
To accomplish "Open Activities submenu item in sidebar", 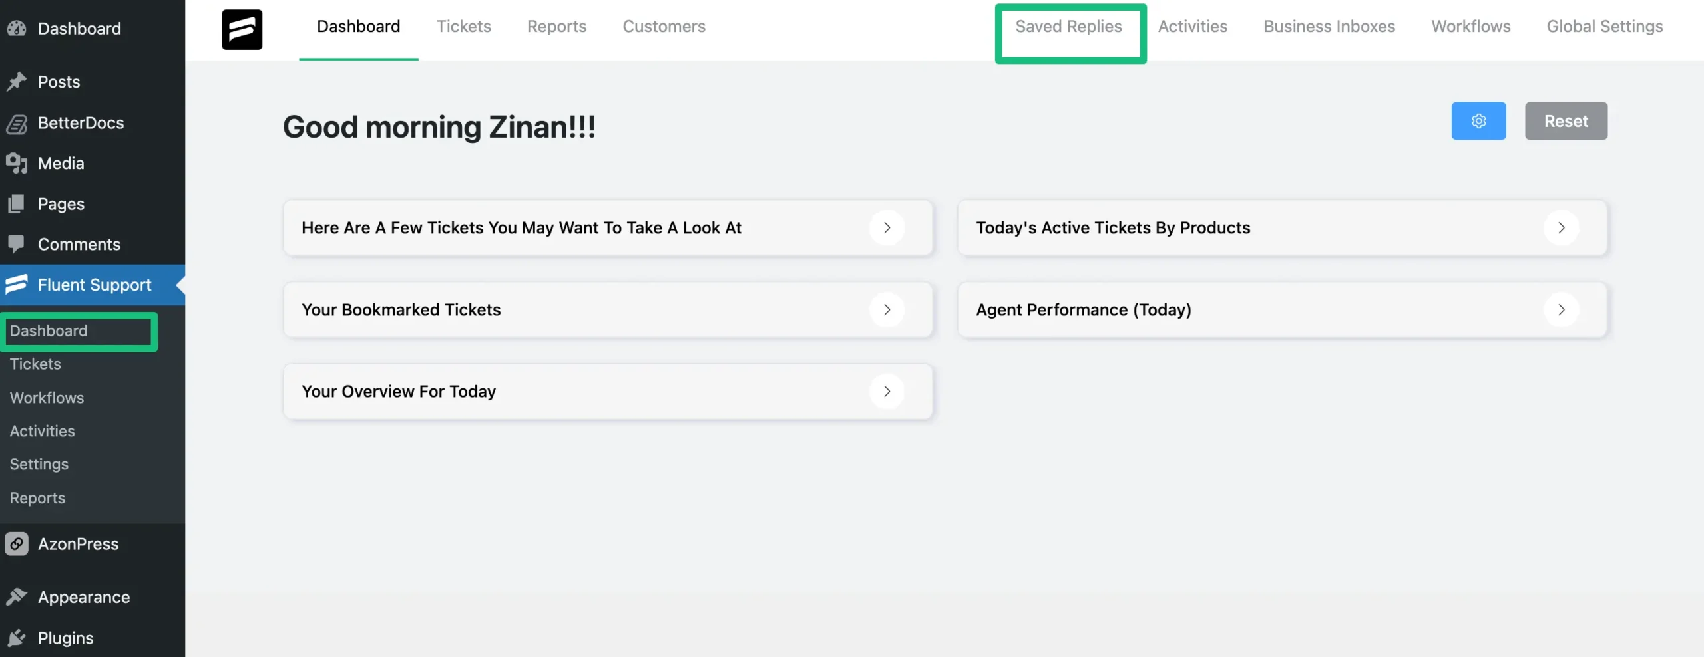I will 42,431.
